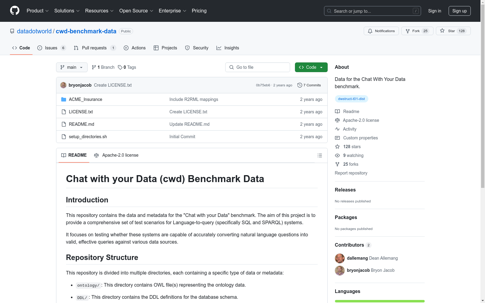Open the Update README.md commit

(189, 124)
